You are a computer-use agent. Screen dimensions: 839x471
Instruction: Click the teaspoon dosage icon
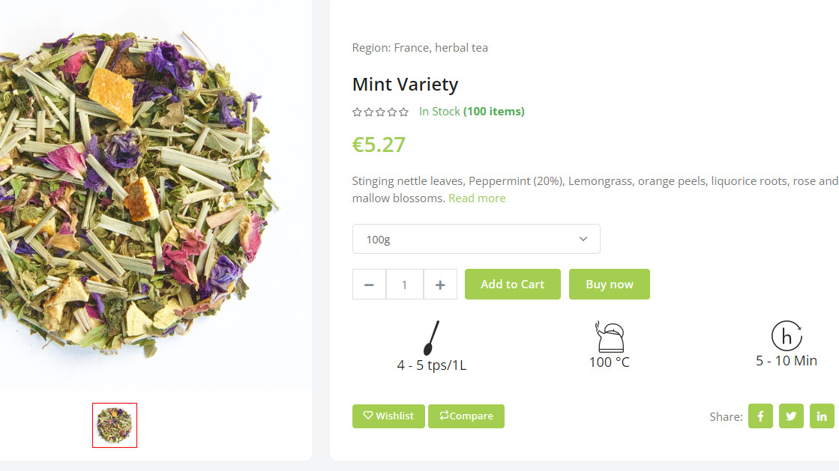pyautogui.click(x=431, y=338)
